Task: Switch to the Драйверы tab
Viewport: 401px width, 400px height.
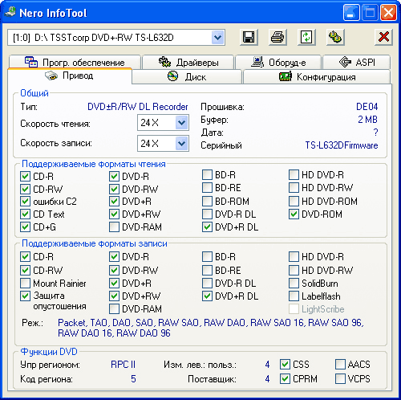Action: [x=188, y=62]
